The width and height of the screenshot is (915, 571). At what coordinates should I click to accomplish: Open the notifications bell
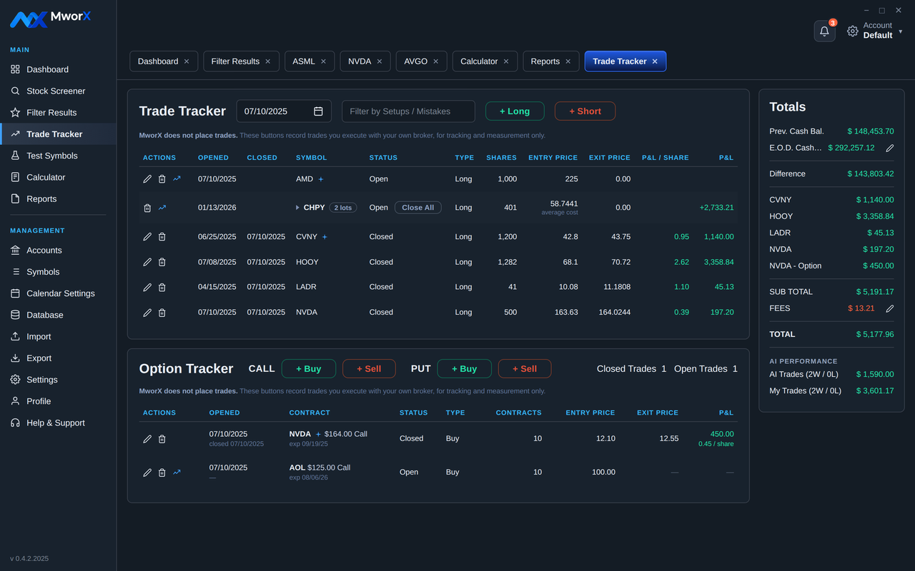(824, 31)
